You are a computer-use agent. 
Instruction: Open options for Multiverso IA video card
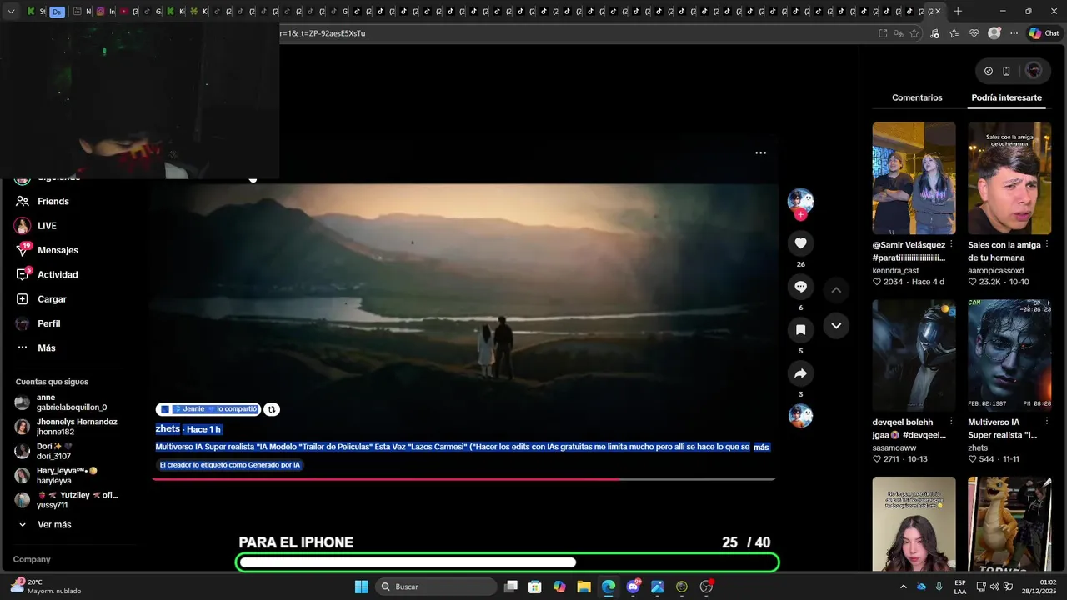(x=1047, y=422)
